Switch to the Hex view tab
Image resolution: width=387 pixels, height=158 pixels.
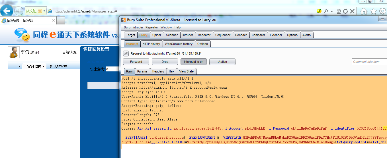click(x=171, y=71)
